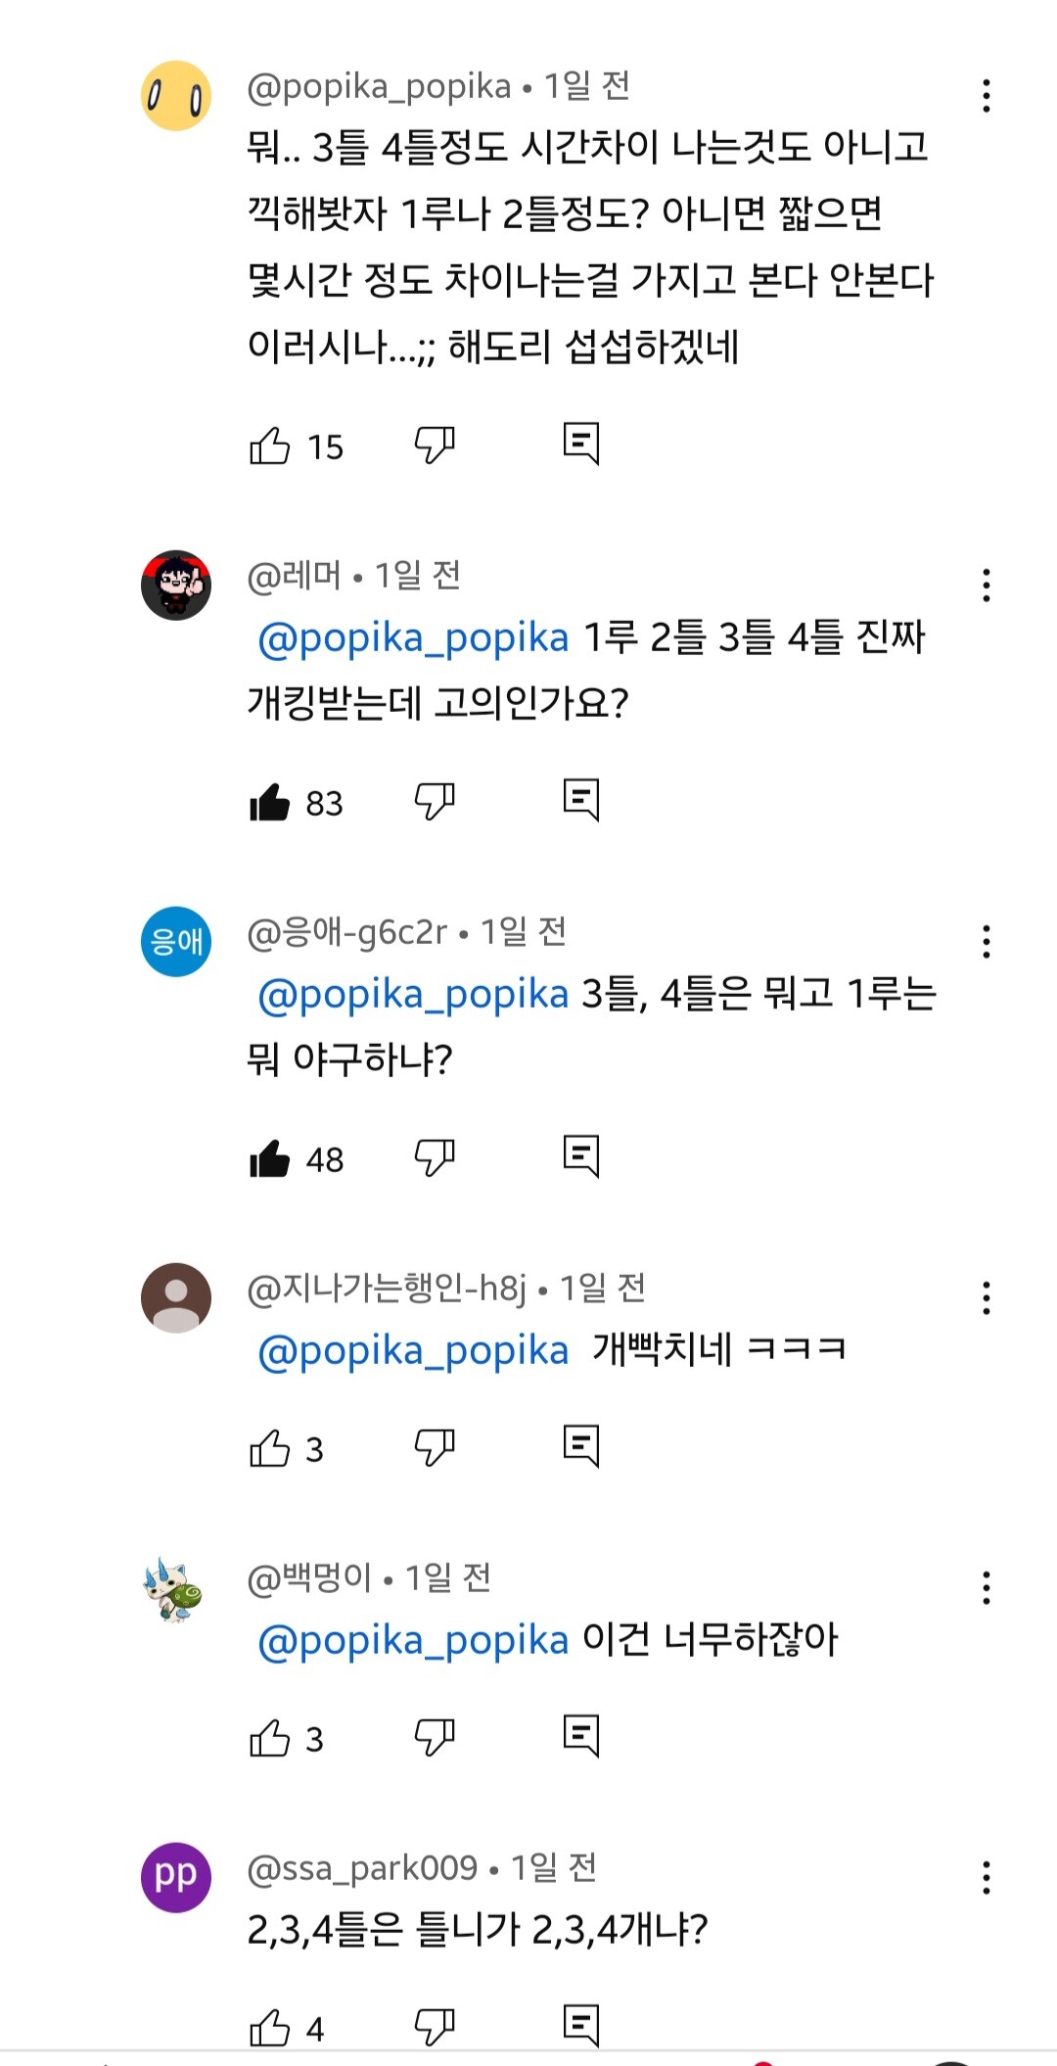Reply to @지나가는행인-h8j's comment

(580, 1447)
